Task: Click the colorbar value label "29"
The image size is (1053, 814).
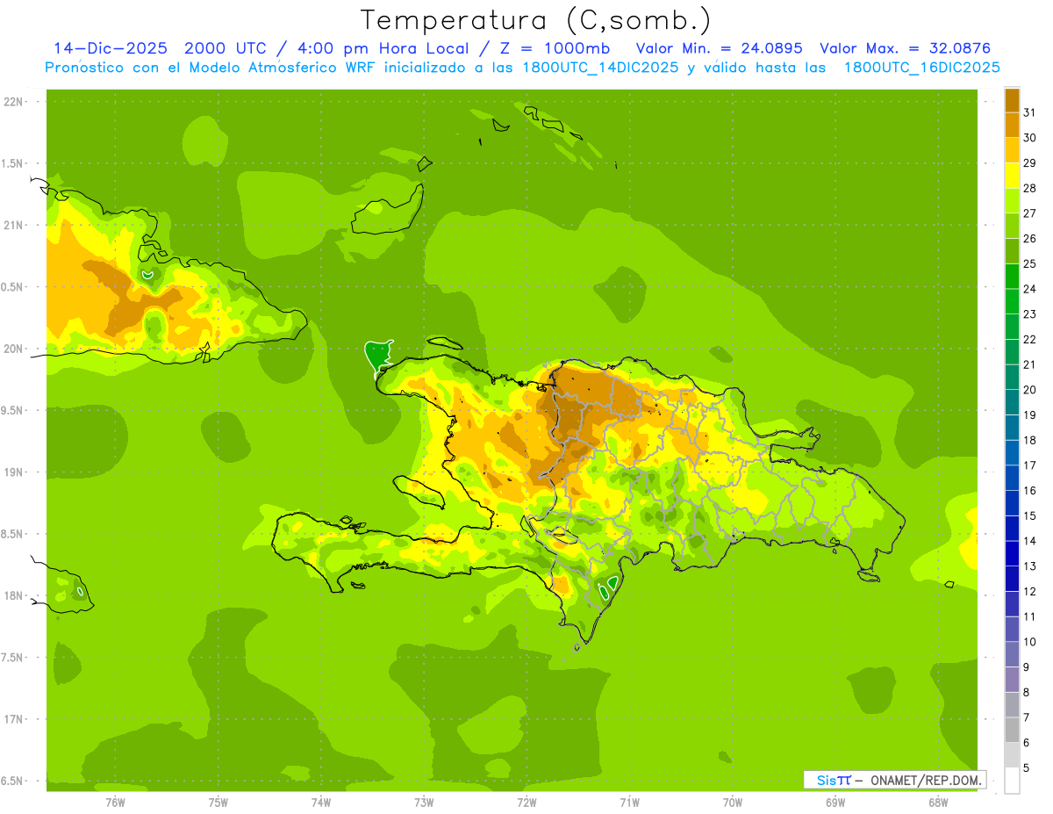Action: 1029,163
